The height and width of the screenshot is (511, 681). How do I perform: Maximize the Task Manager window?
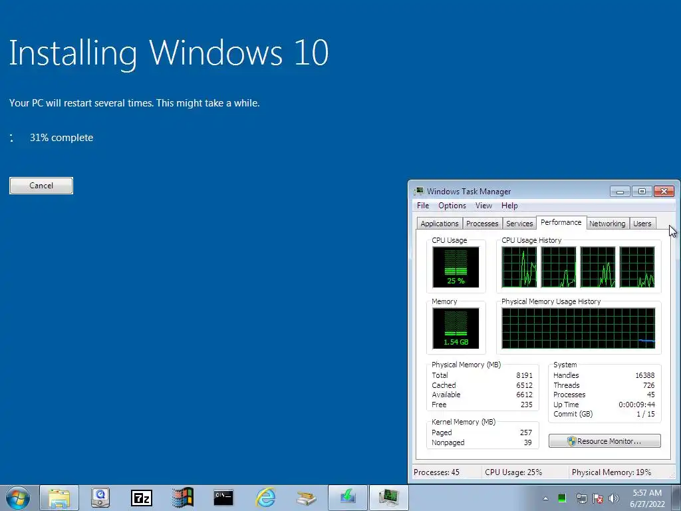pyautogui.click(x=642, y=191)
